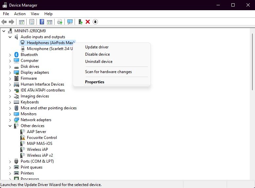Open Properties from the context menu

pyautogui.click(x=95, y=82)
